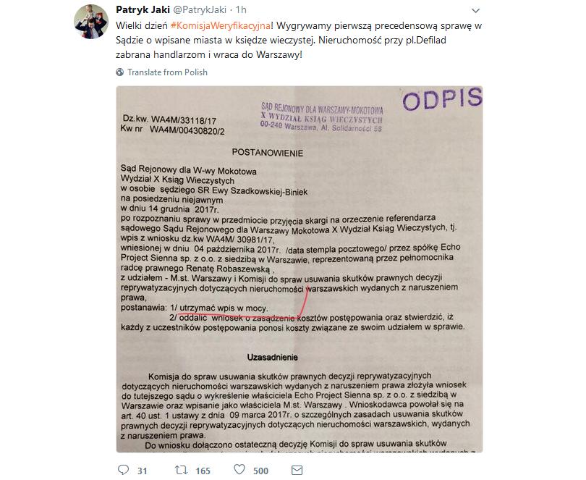This screenshot has width=586, height=480.
Task: Open the Patryk Jaki display name
Action: click(x=143, y=9)
